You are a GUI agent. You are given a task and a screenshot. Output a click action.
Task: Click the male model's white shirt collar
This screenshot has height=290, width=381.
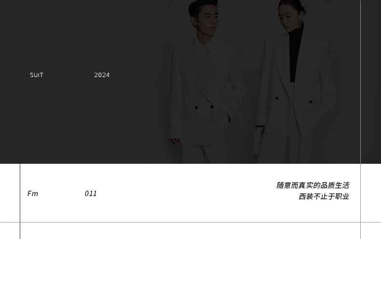tap(204, 47)
